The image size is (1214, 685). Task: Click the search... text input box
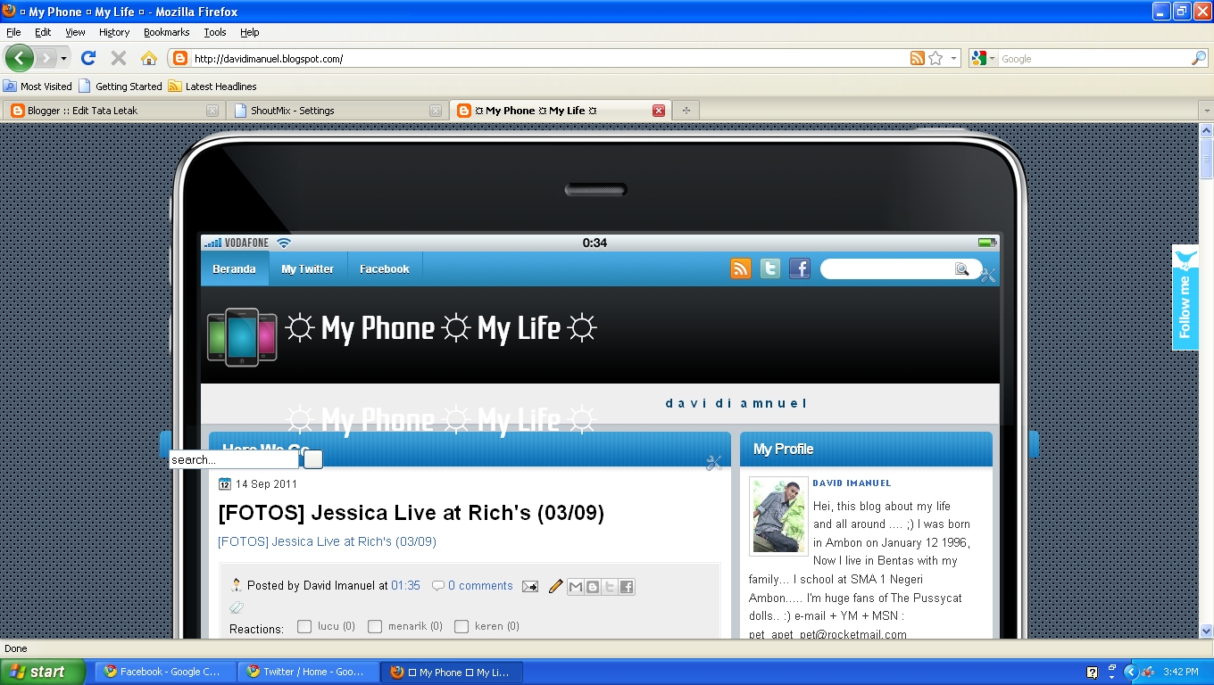click(234, 459)
